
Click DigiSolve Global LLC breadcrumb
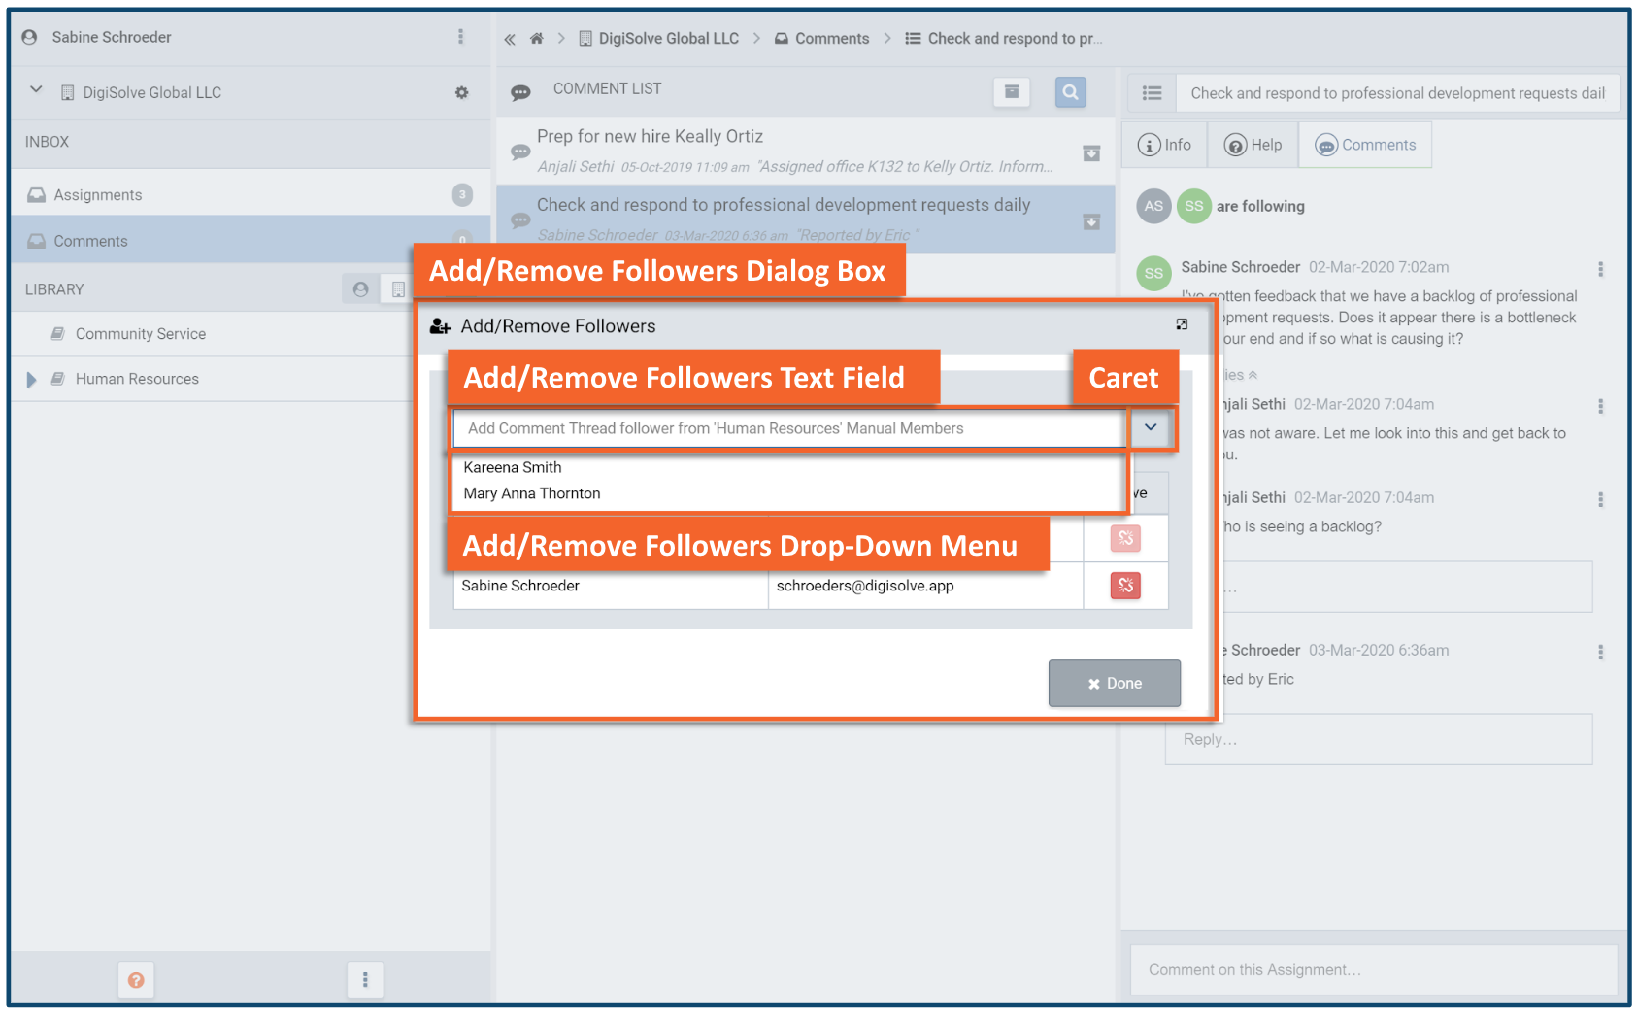click(659, 39)
